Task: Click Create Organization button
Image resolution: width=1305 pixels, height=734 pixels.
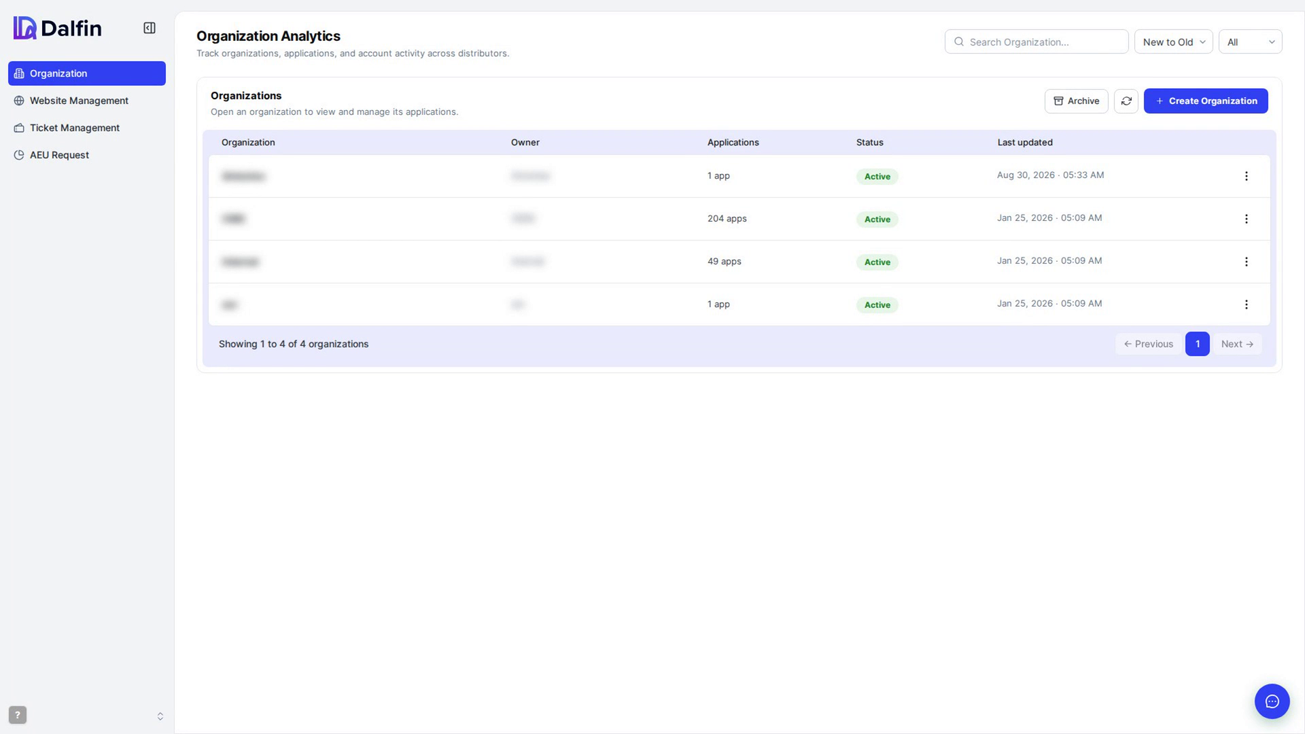Action: 1206,101
